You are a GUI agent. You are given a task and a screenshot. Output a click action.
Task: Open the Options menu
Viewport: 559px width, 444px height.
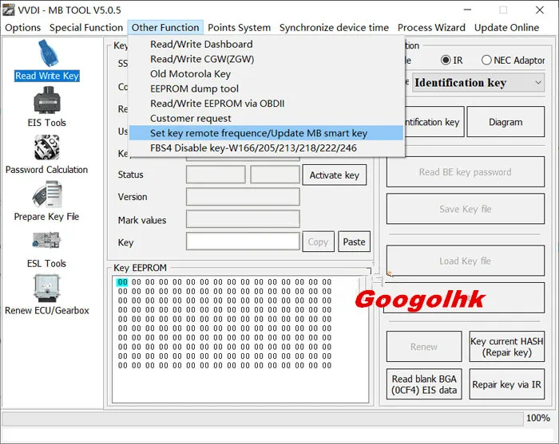pos(23,27)
